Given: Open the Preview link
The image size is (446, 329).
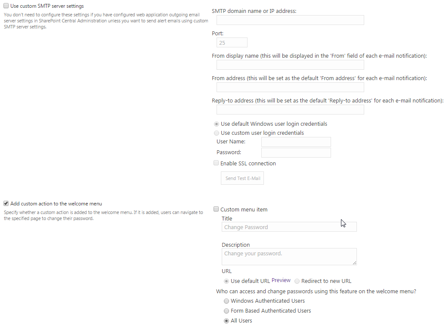Looking at the screenshot, I should [281, 280].
